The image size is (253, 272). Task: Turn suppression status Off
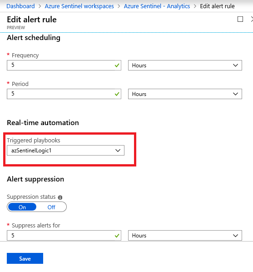[51, 207]
